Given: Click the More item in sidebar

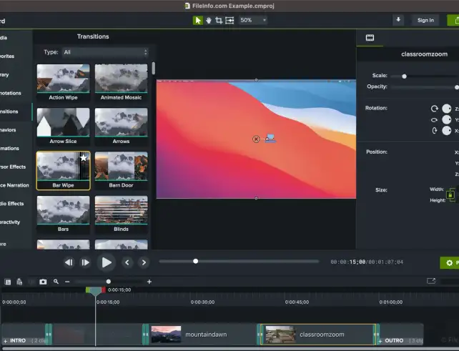Looking at the screenshot, I should pyautogui.click(x=4, y=244).
